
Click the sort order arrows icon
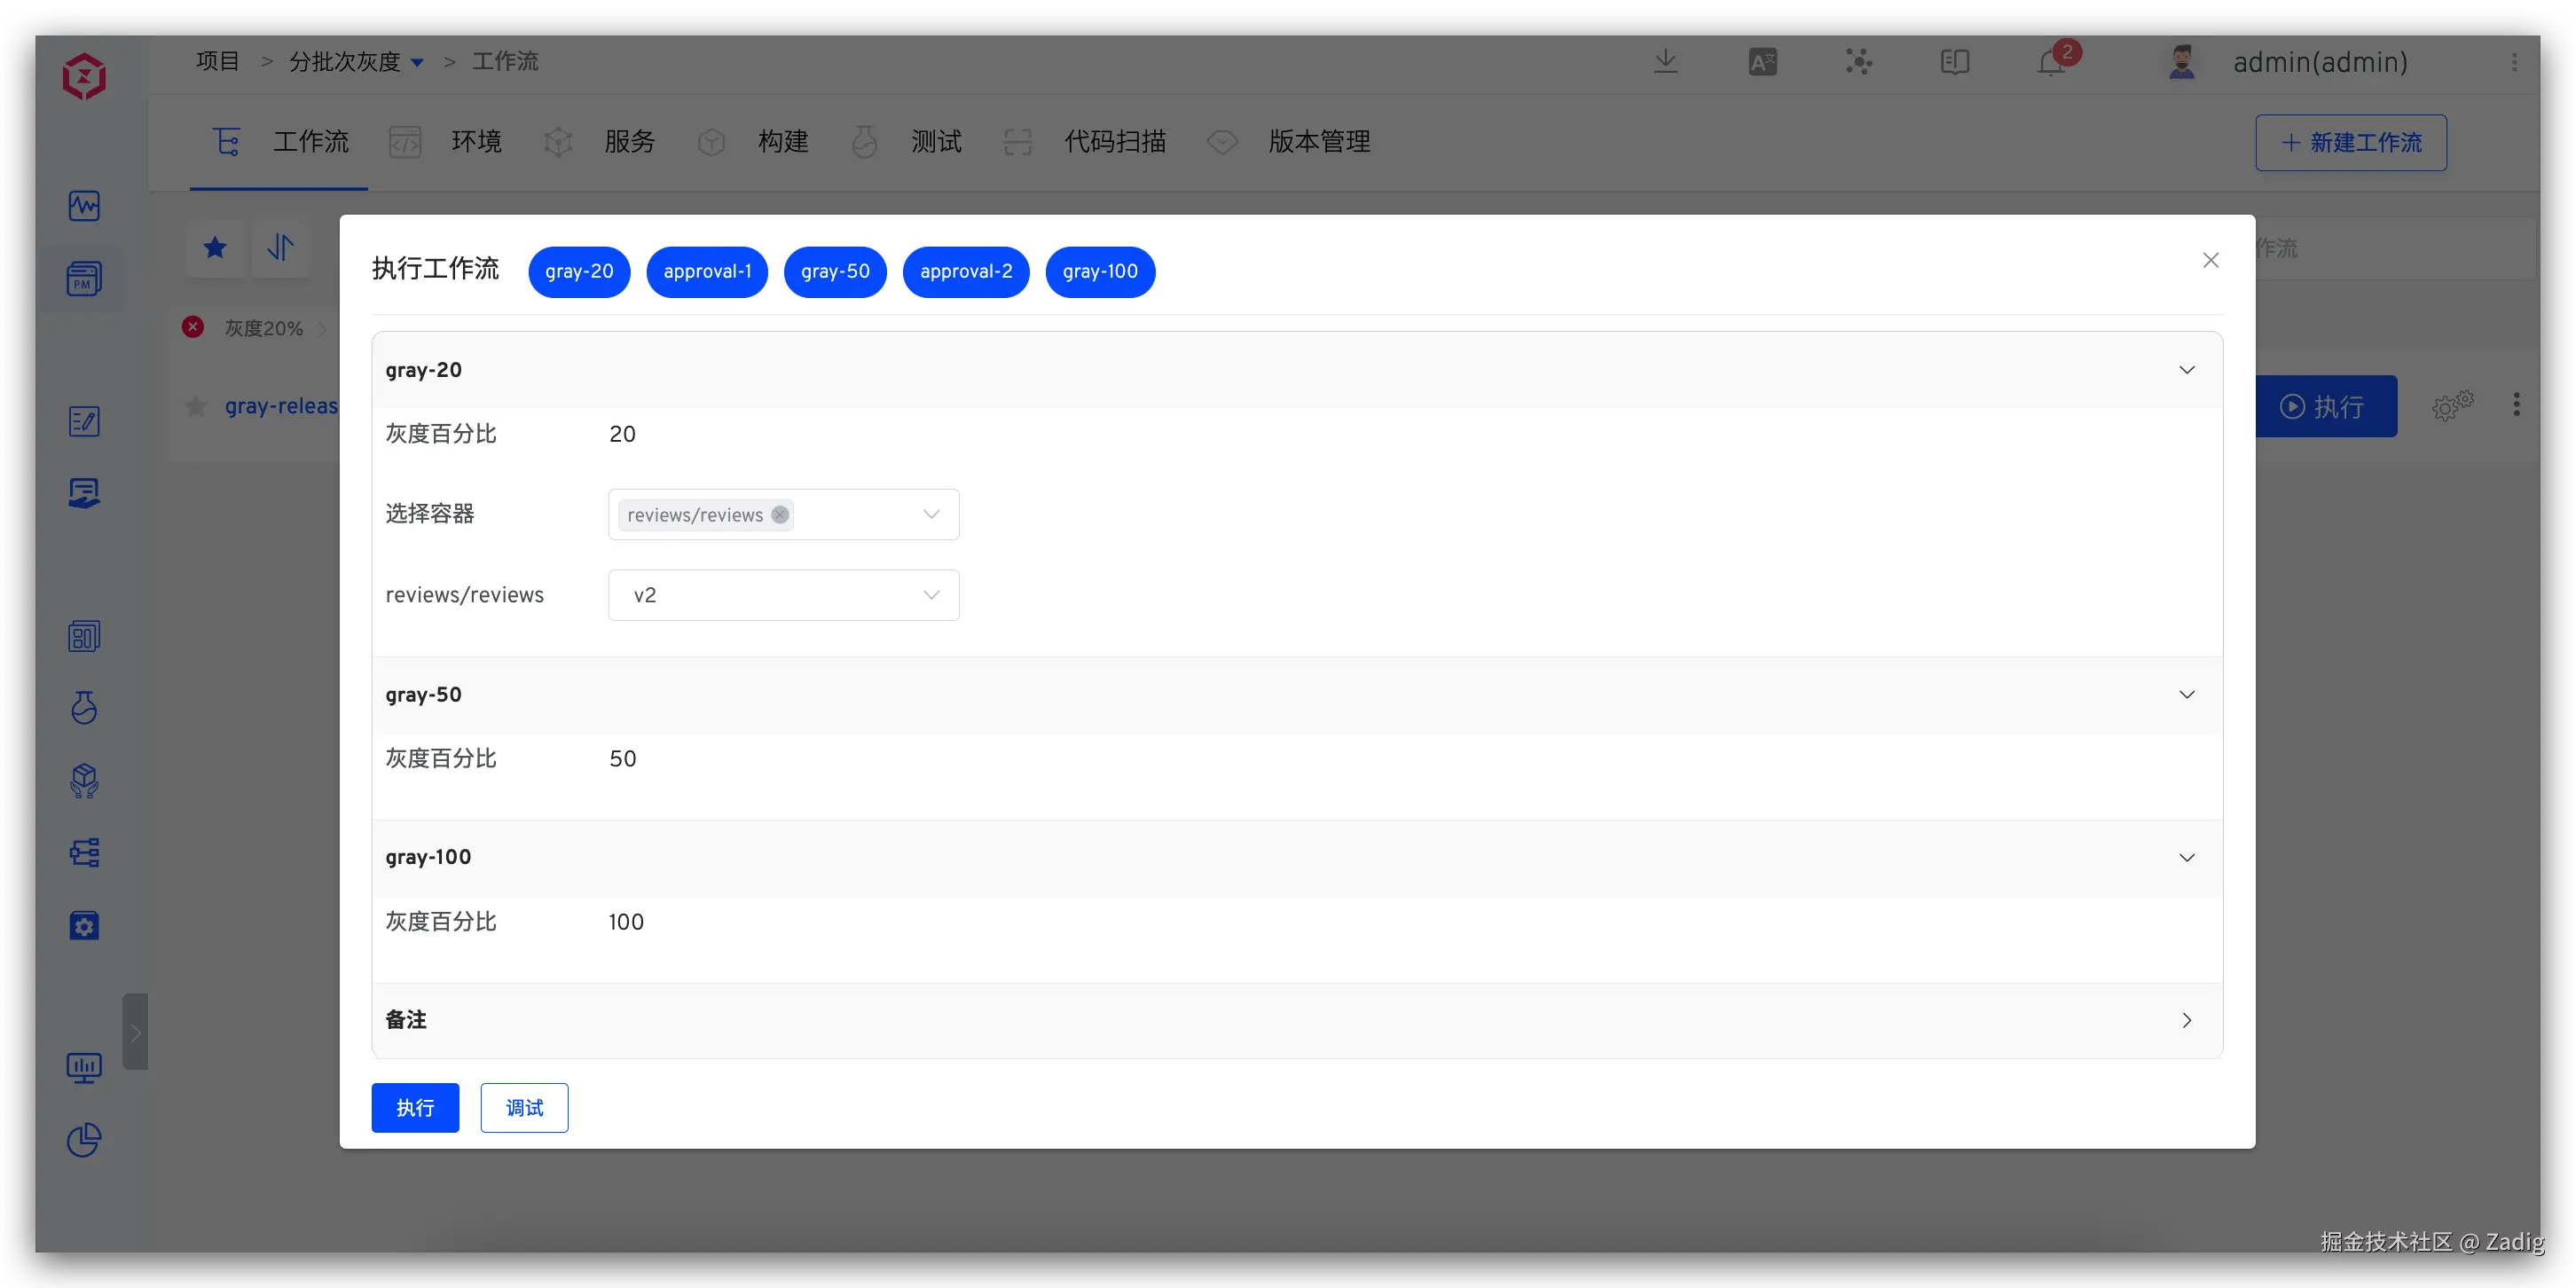pyautogui.click(x=281, y=247)
